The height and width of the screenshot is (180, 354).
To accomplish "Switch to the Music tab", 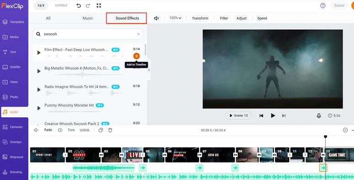I will (x=88, y=18).
